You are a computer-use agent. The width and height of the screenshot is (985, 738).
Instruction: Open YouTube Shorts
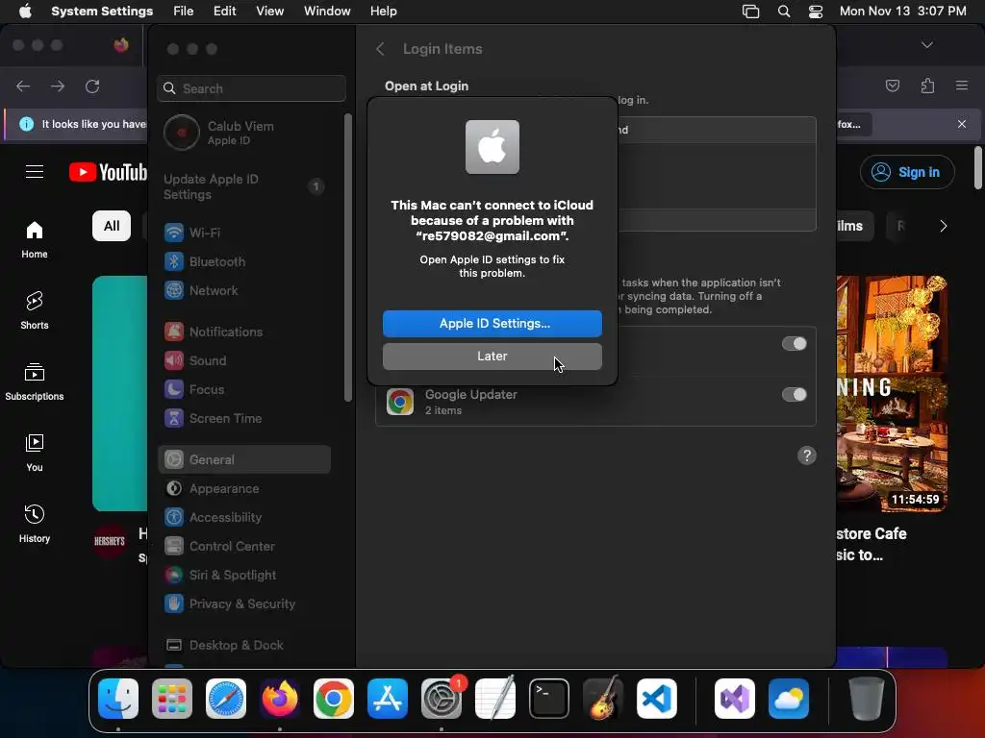[35, 311]
